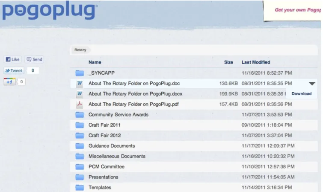Click the Miscellaneous Documents folder icon
This screenshot has height=192, width=323.
click(x=80, y=156)
